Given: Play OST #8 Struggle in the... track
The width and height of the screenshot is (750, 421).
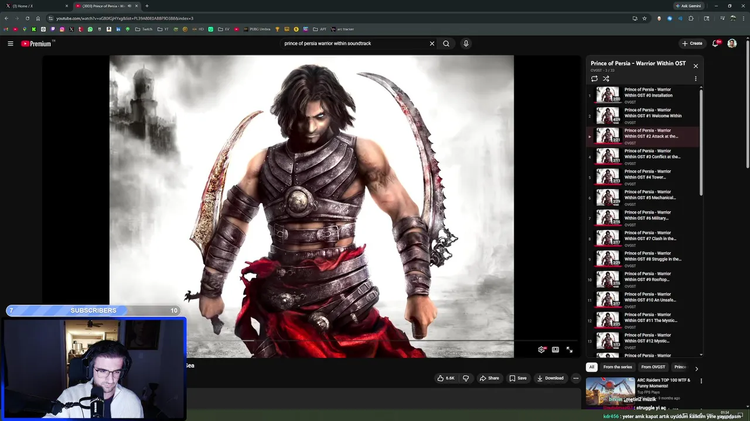Looking at the screenshot, I should tap(643, 259).
